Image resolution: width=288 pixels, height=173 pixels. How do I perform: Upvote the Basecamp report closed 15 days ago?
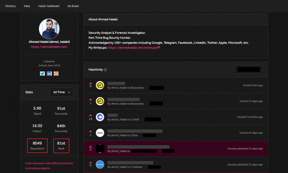click(91, 100)
